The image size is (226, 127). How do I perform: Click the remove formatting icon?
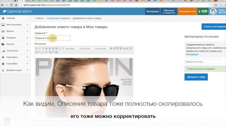[50, 52]
